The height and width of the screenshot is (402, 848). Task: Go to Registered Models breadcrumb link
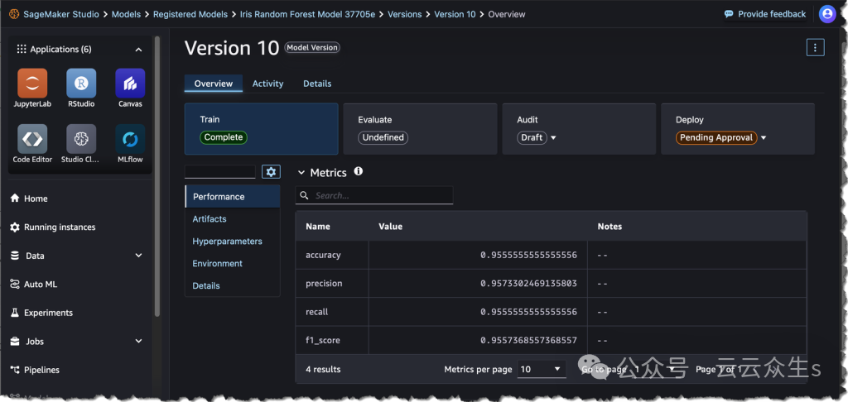[190, 15]
